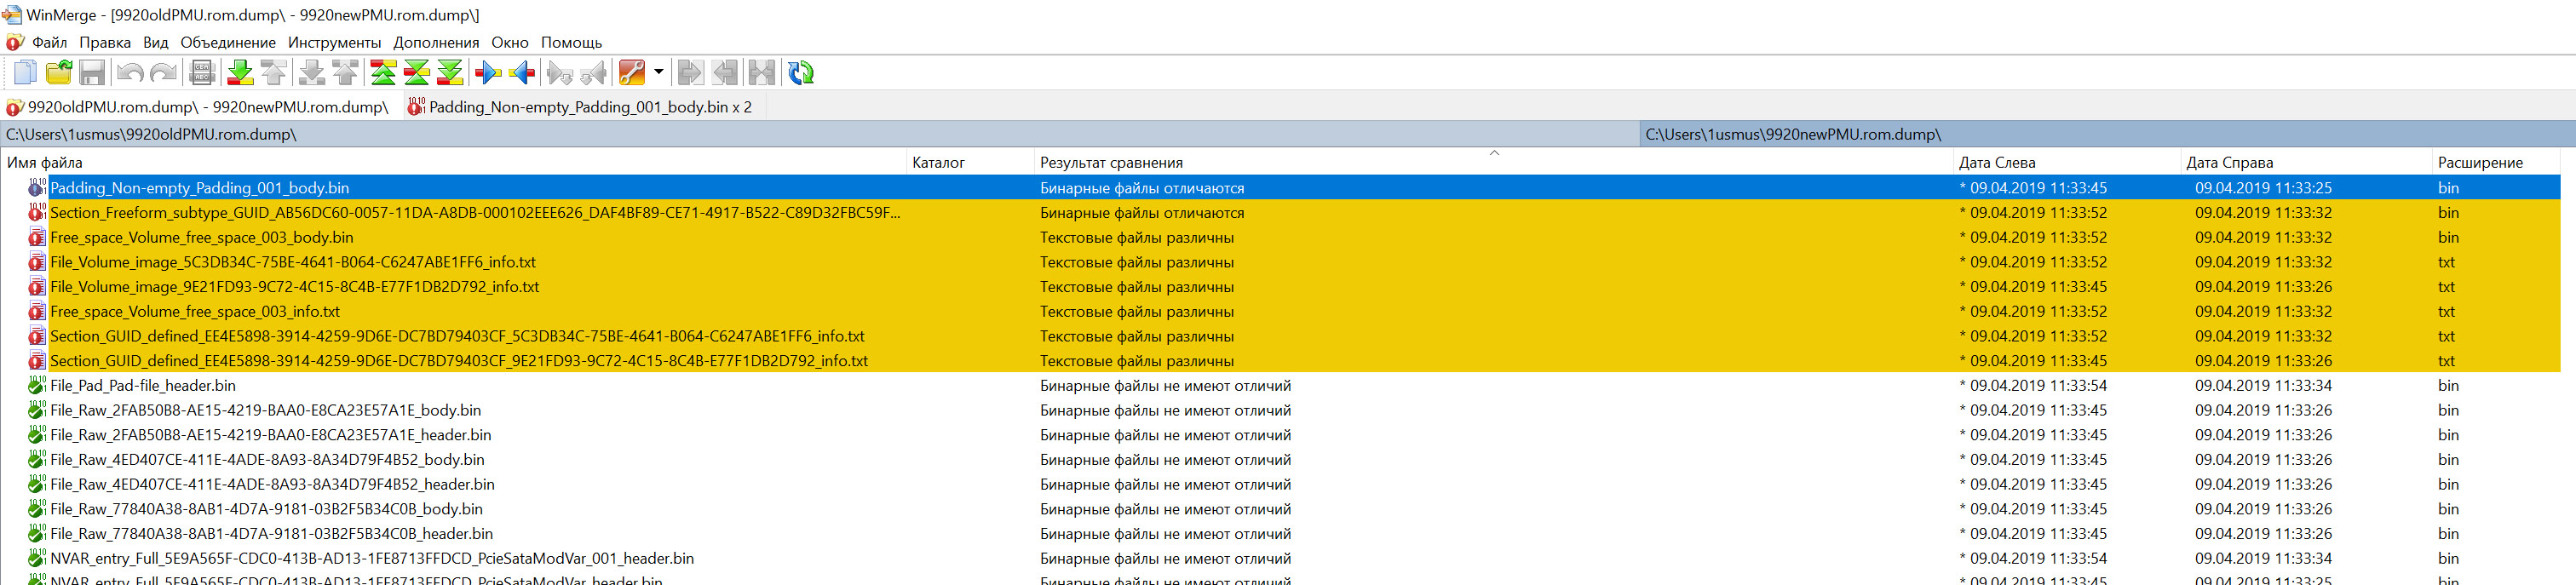
Task: Go to the last difference icon
Action: (451, 73)
